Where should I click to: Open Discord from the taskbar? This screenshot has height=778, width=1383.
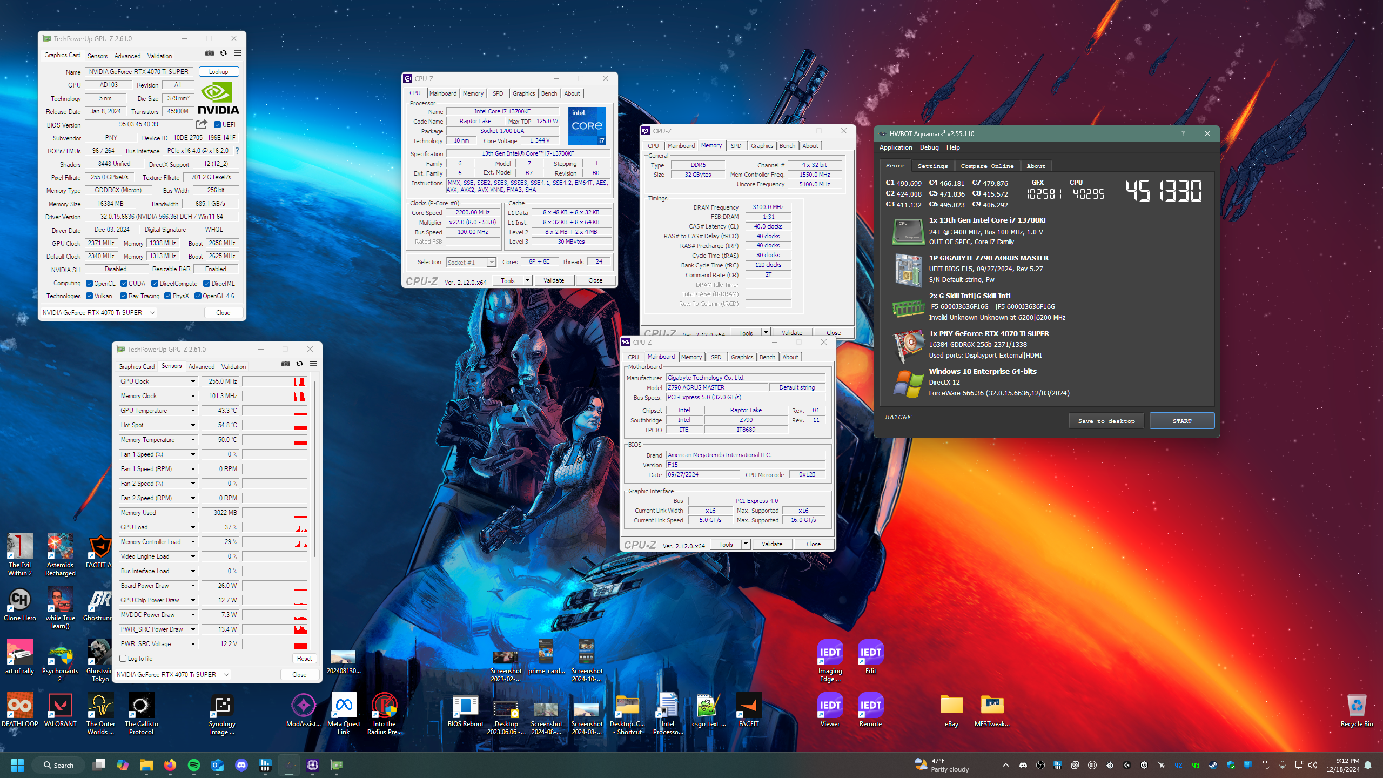click(241, 765)
